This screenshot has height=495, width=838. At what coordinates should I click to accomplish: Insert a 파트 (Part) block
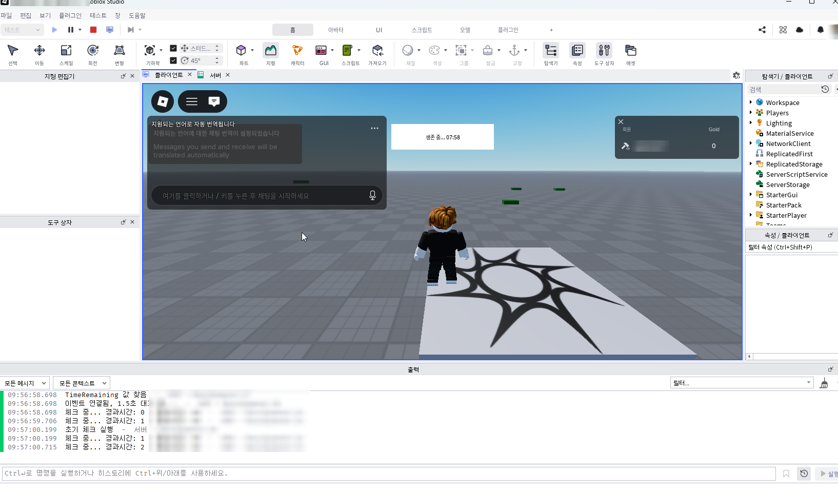tap(242, 54)
